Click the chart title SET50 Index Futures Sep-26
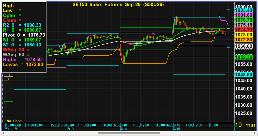The height and width of the screenshot is (136, 258). (x=118, y=5)
